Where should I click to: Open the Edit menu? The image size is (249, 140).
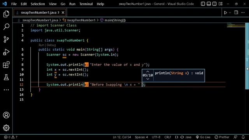pyautogui.click(x=24, y=4)
